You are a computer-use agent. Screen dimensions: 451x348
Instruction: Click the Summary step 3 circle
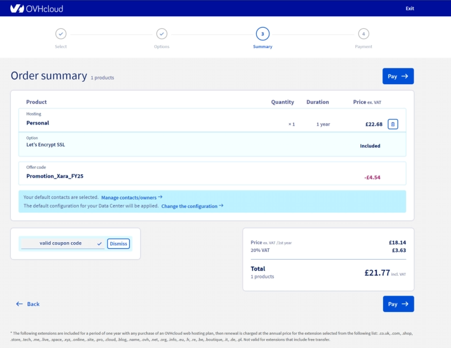pos(263,34)
